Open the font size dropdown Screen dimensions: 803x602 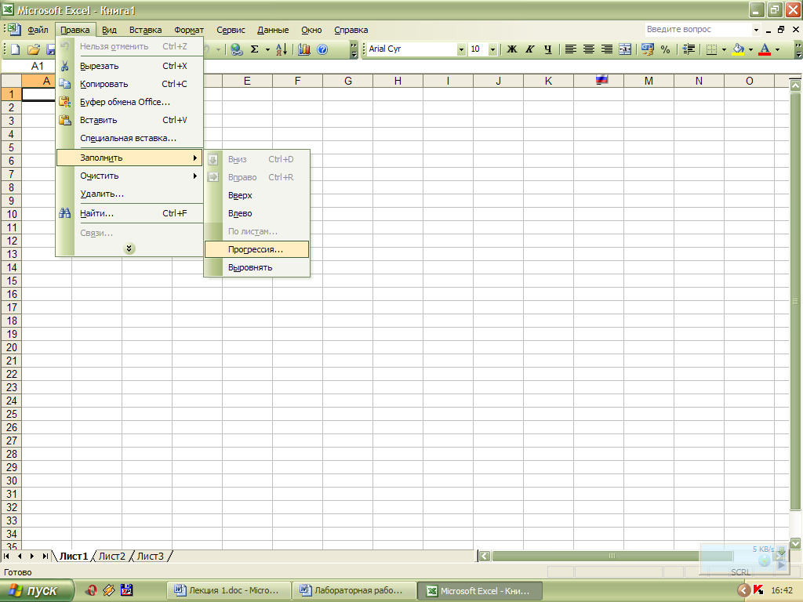click(492, 49)
